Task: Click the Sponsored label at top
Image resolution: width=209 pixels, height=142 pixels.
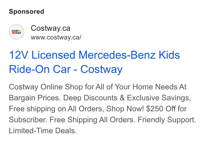Action: 26,12
